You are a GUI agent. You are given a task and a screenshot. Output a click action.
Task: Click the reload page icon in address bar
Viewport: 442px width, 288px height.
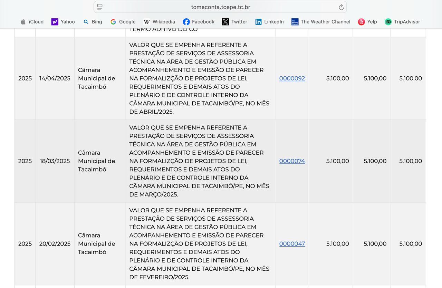coord(341,7)
